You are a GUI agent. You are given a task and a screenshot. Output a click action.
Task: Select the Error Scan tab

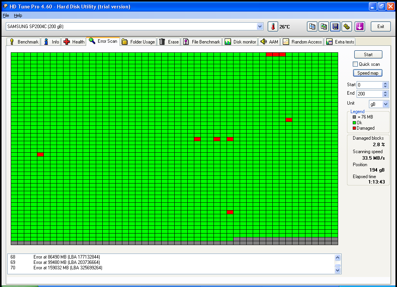(103, 41)
